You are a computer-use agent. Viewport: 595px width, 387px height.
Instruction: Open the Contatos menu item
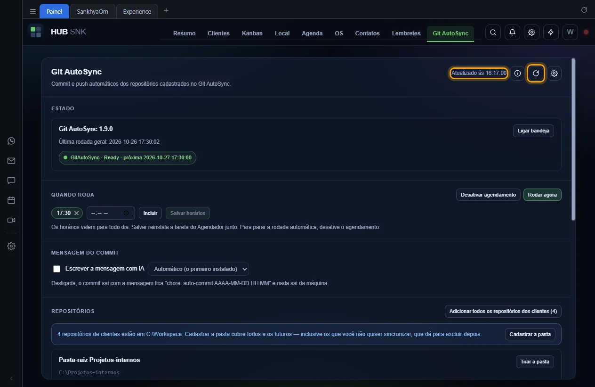point(367,33)
